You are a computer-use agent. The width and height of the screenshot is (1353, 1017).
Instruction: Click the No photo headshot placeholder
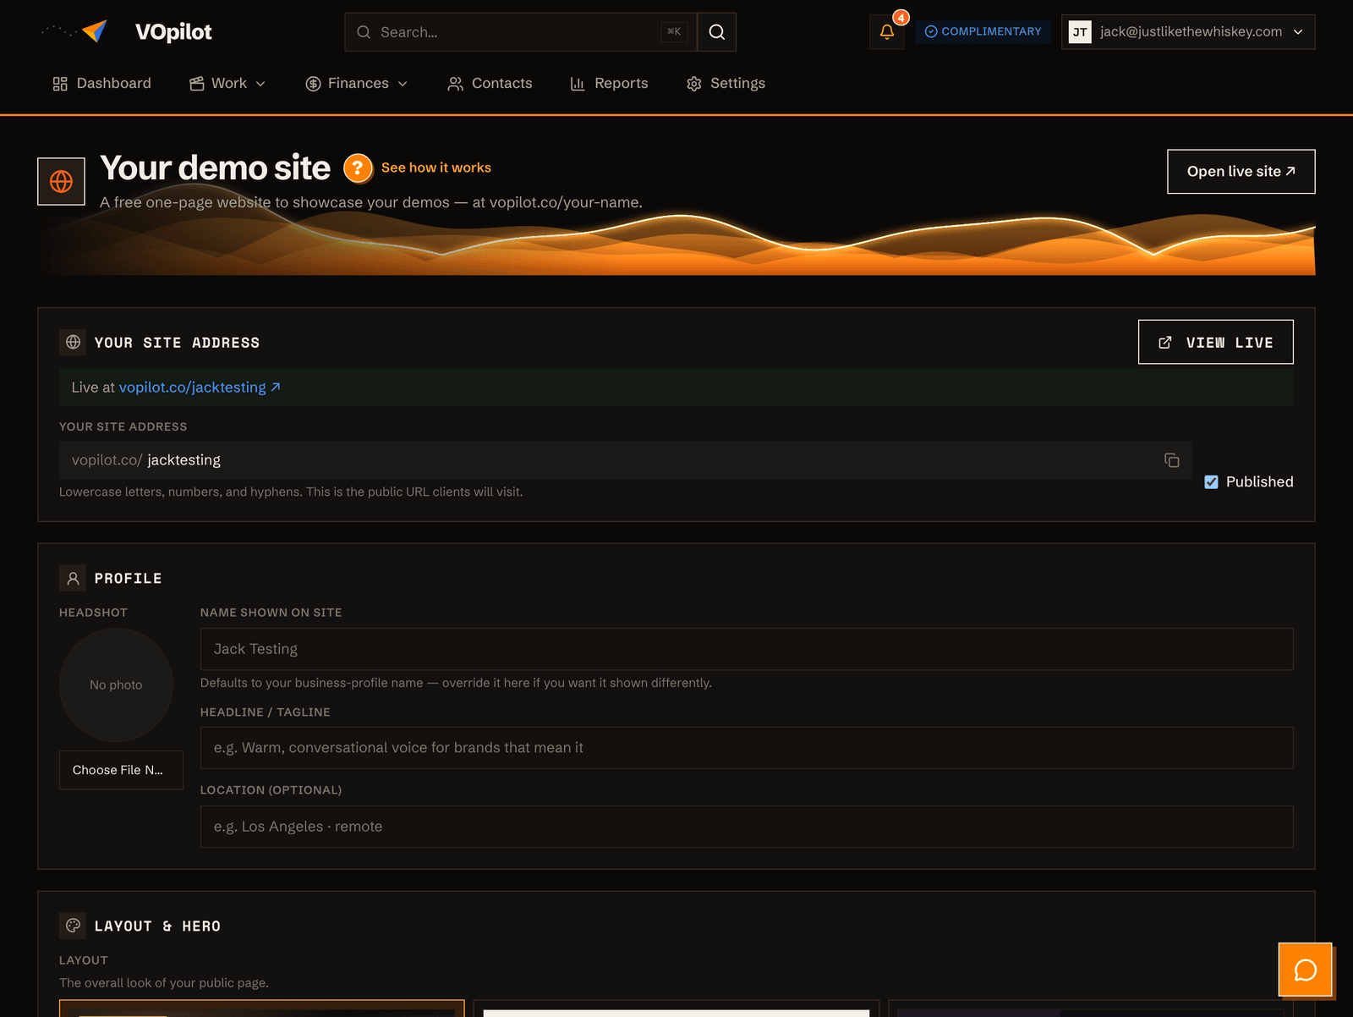116,684
